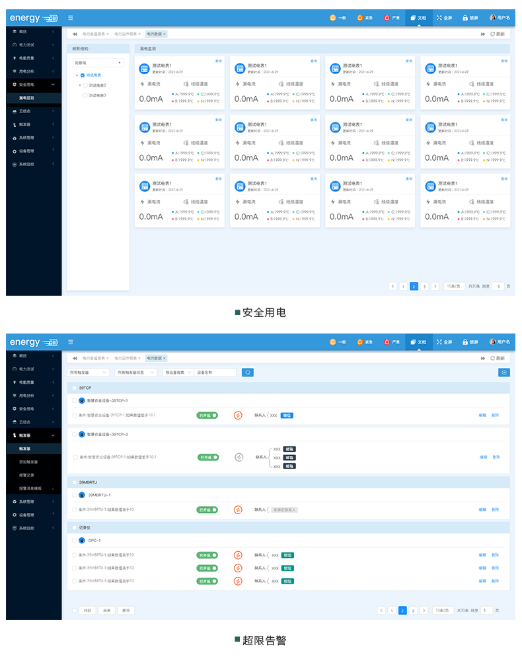Image resolution: width=522 pixels, height=663 pixels.
Task: Open 添加触发器 in the sidebar menu
Action: click(x=28, y=462)
